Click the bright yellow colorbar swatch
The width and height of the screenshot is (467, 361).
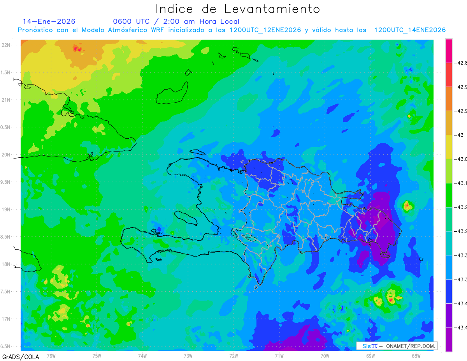pyautogui.click(x=449, y=147)
